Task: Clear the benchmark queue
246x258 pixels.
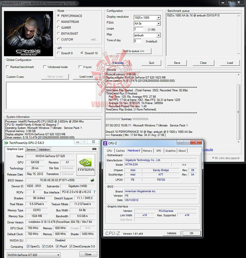Action: [x=203, y=63]
